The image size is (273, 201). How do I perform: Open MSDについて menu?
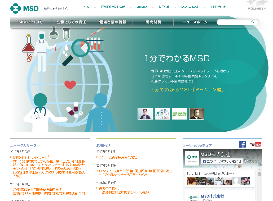[30, 22]
